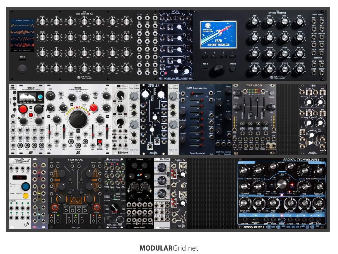Image resolution: width=338 pixels, height=254 pixels.
Task: Click the OUT 4 jack on the E370
Action: (x=154, y=73)
